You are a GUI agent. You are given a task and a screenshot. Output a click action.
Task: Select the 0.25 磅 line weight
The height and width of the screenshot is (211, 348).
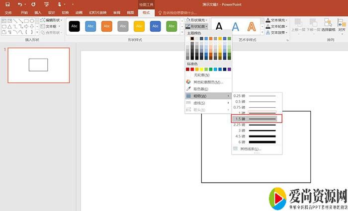(257, 95)
